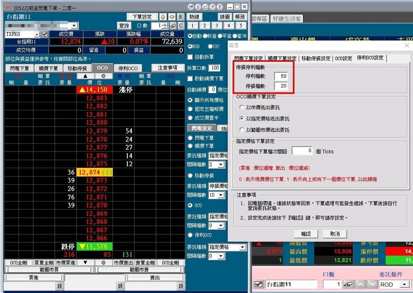This screenshot has width=413, height=293.
Task: Open 委託種類 dropdown under 停利OCO radio
Action: (242, 247)
